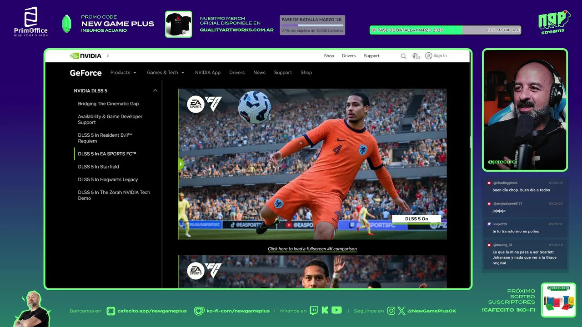
Task: Click the fullscreen 4K comparison link
Action: pos(312,249)
